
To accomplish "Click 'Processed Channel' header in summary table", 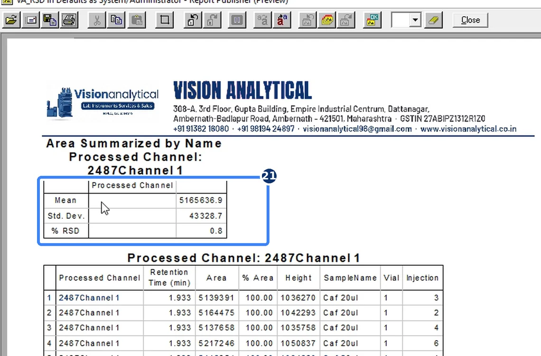I will (132, 186).
